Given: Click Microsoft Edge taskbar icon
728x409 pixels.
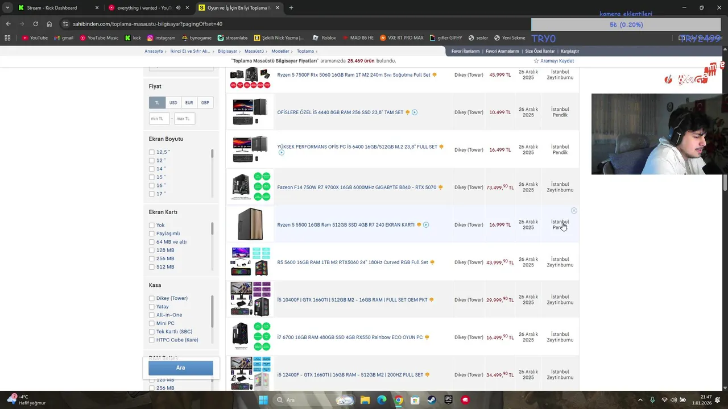Looking at the screenshot, I should click(382, 400).
